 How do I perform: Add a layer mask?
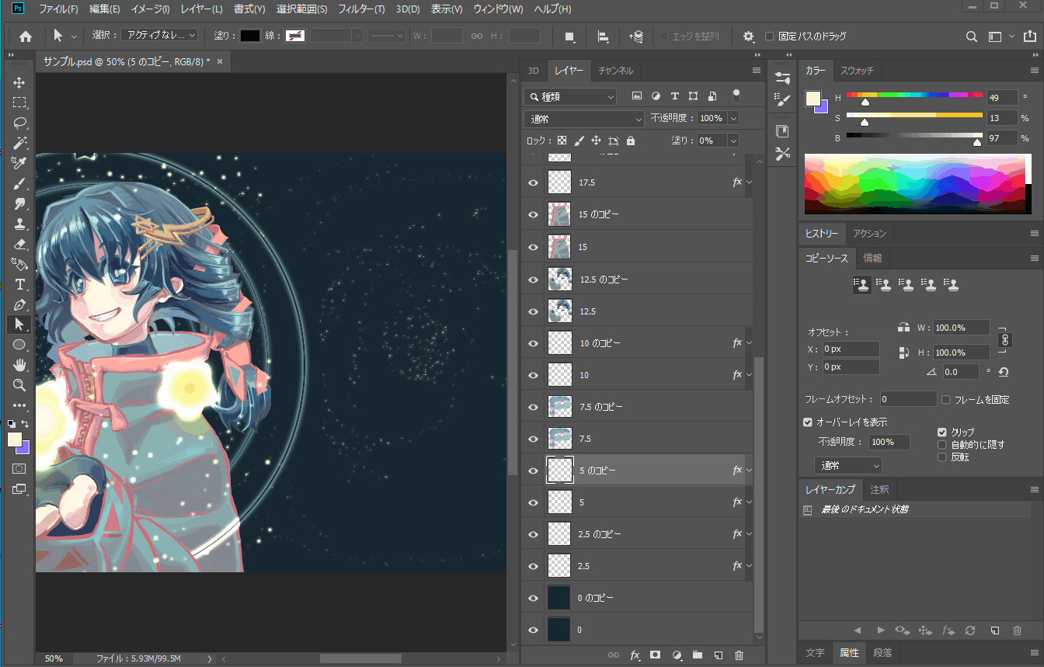coord(655,655)
